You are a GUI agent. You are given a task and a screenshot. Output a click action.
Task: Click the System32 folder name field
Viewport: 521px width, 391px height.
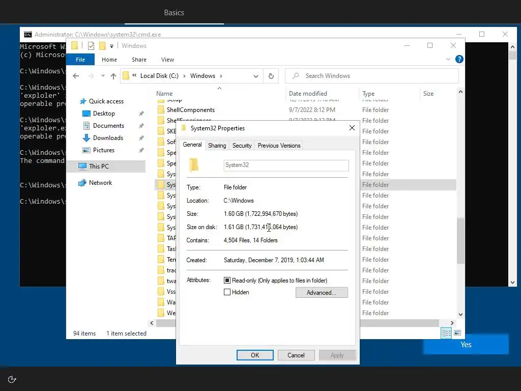[286, 165]
